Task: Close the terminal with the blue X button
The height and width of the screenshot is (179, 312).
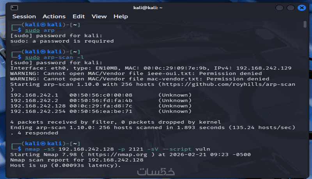Action: pyautogui.click(x=301, y=8)
